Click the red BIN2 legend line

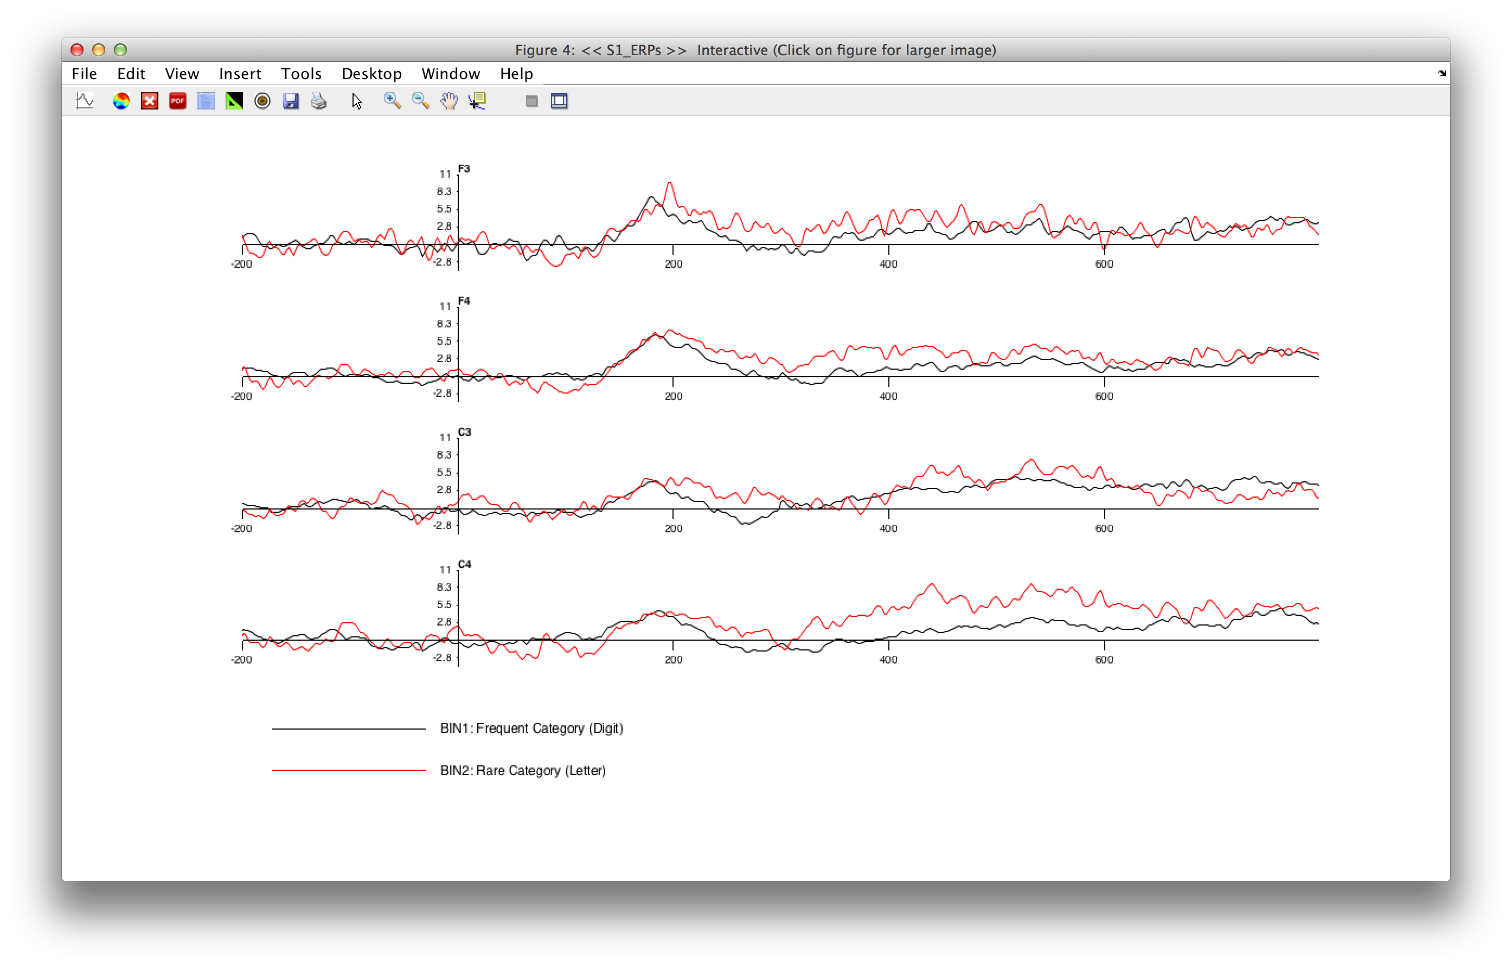click(349, 770)
